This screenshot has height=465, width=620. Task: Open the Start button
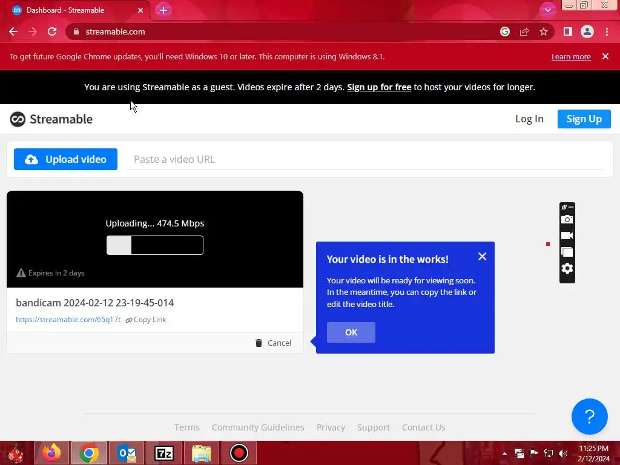(x=16, y=453)
